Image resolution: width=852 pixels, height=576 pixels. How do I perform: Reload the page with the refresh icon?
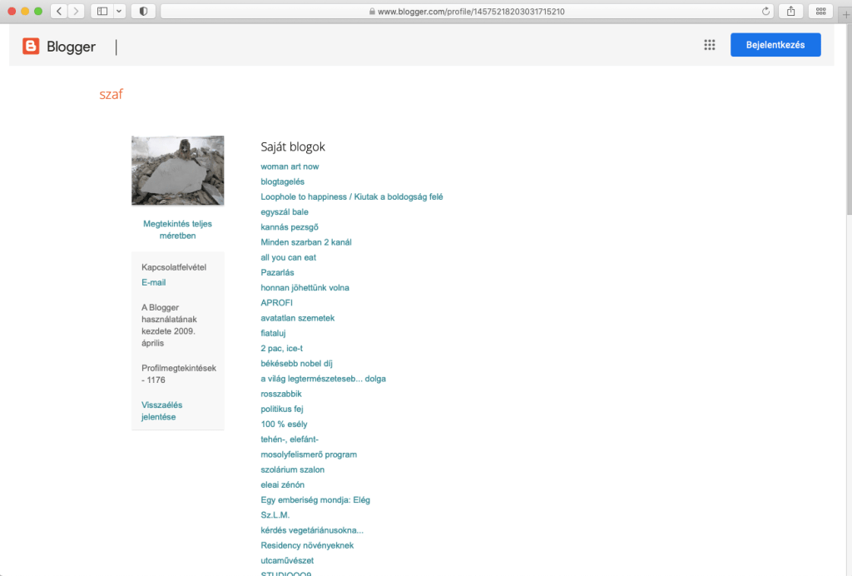click(765, 12)
